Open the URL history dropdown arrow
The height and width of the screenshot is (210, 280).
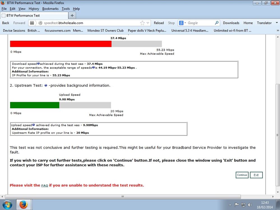click(148, 23)
